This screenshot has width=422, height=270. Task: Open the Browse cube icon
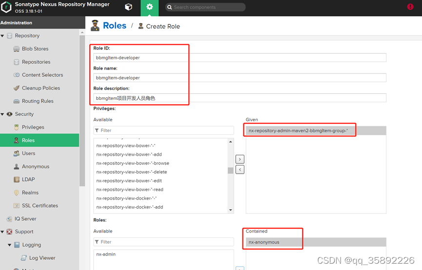(128, 7)
